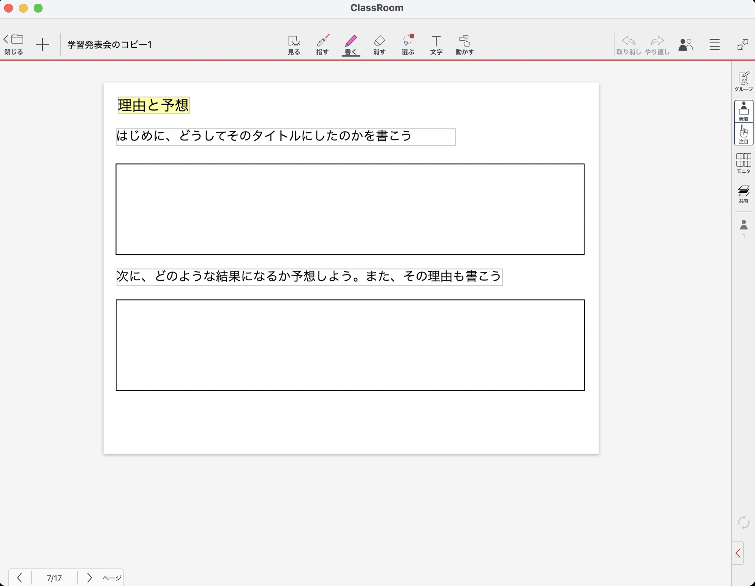The image size is (755, 586).
Task: Select the 選ぶ lasso tool
Action: pos(408,45)
